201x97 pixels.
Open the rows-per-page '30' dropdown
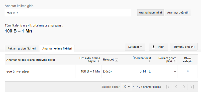[x=126, y=87]
